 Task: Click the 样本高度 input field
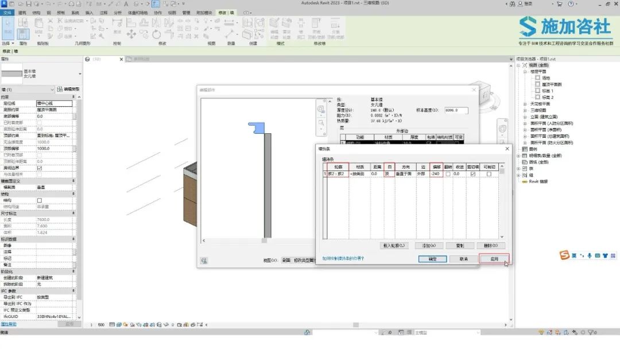(456, 110)
